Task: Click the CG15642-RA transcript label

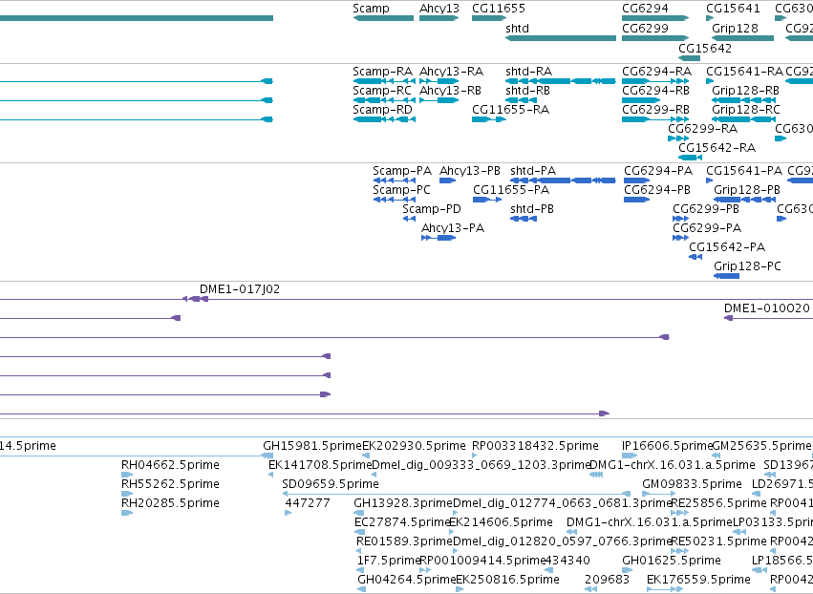Action: [x=717, y=148]
